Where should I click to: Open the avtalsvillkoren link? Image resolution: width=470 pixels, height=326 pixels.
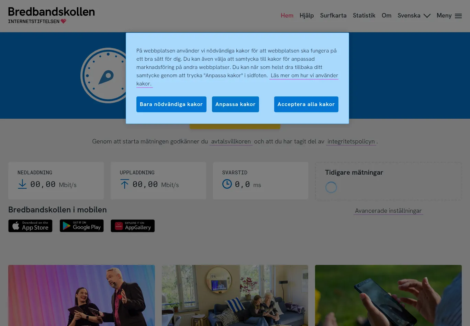click(x=231, y=141)
